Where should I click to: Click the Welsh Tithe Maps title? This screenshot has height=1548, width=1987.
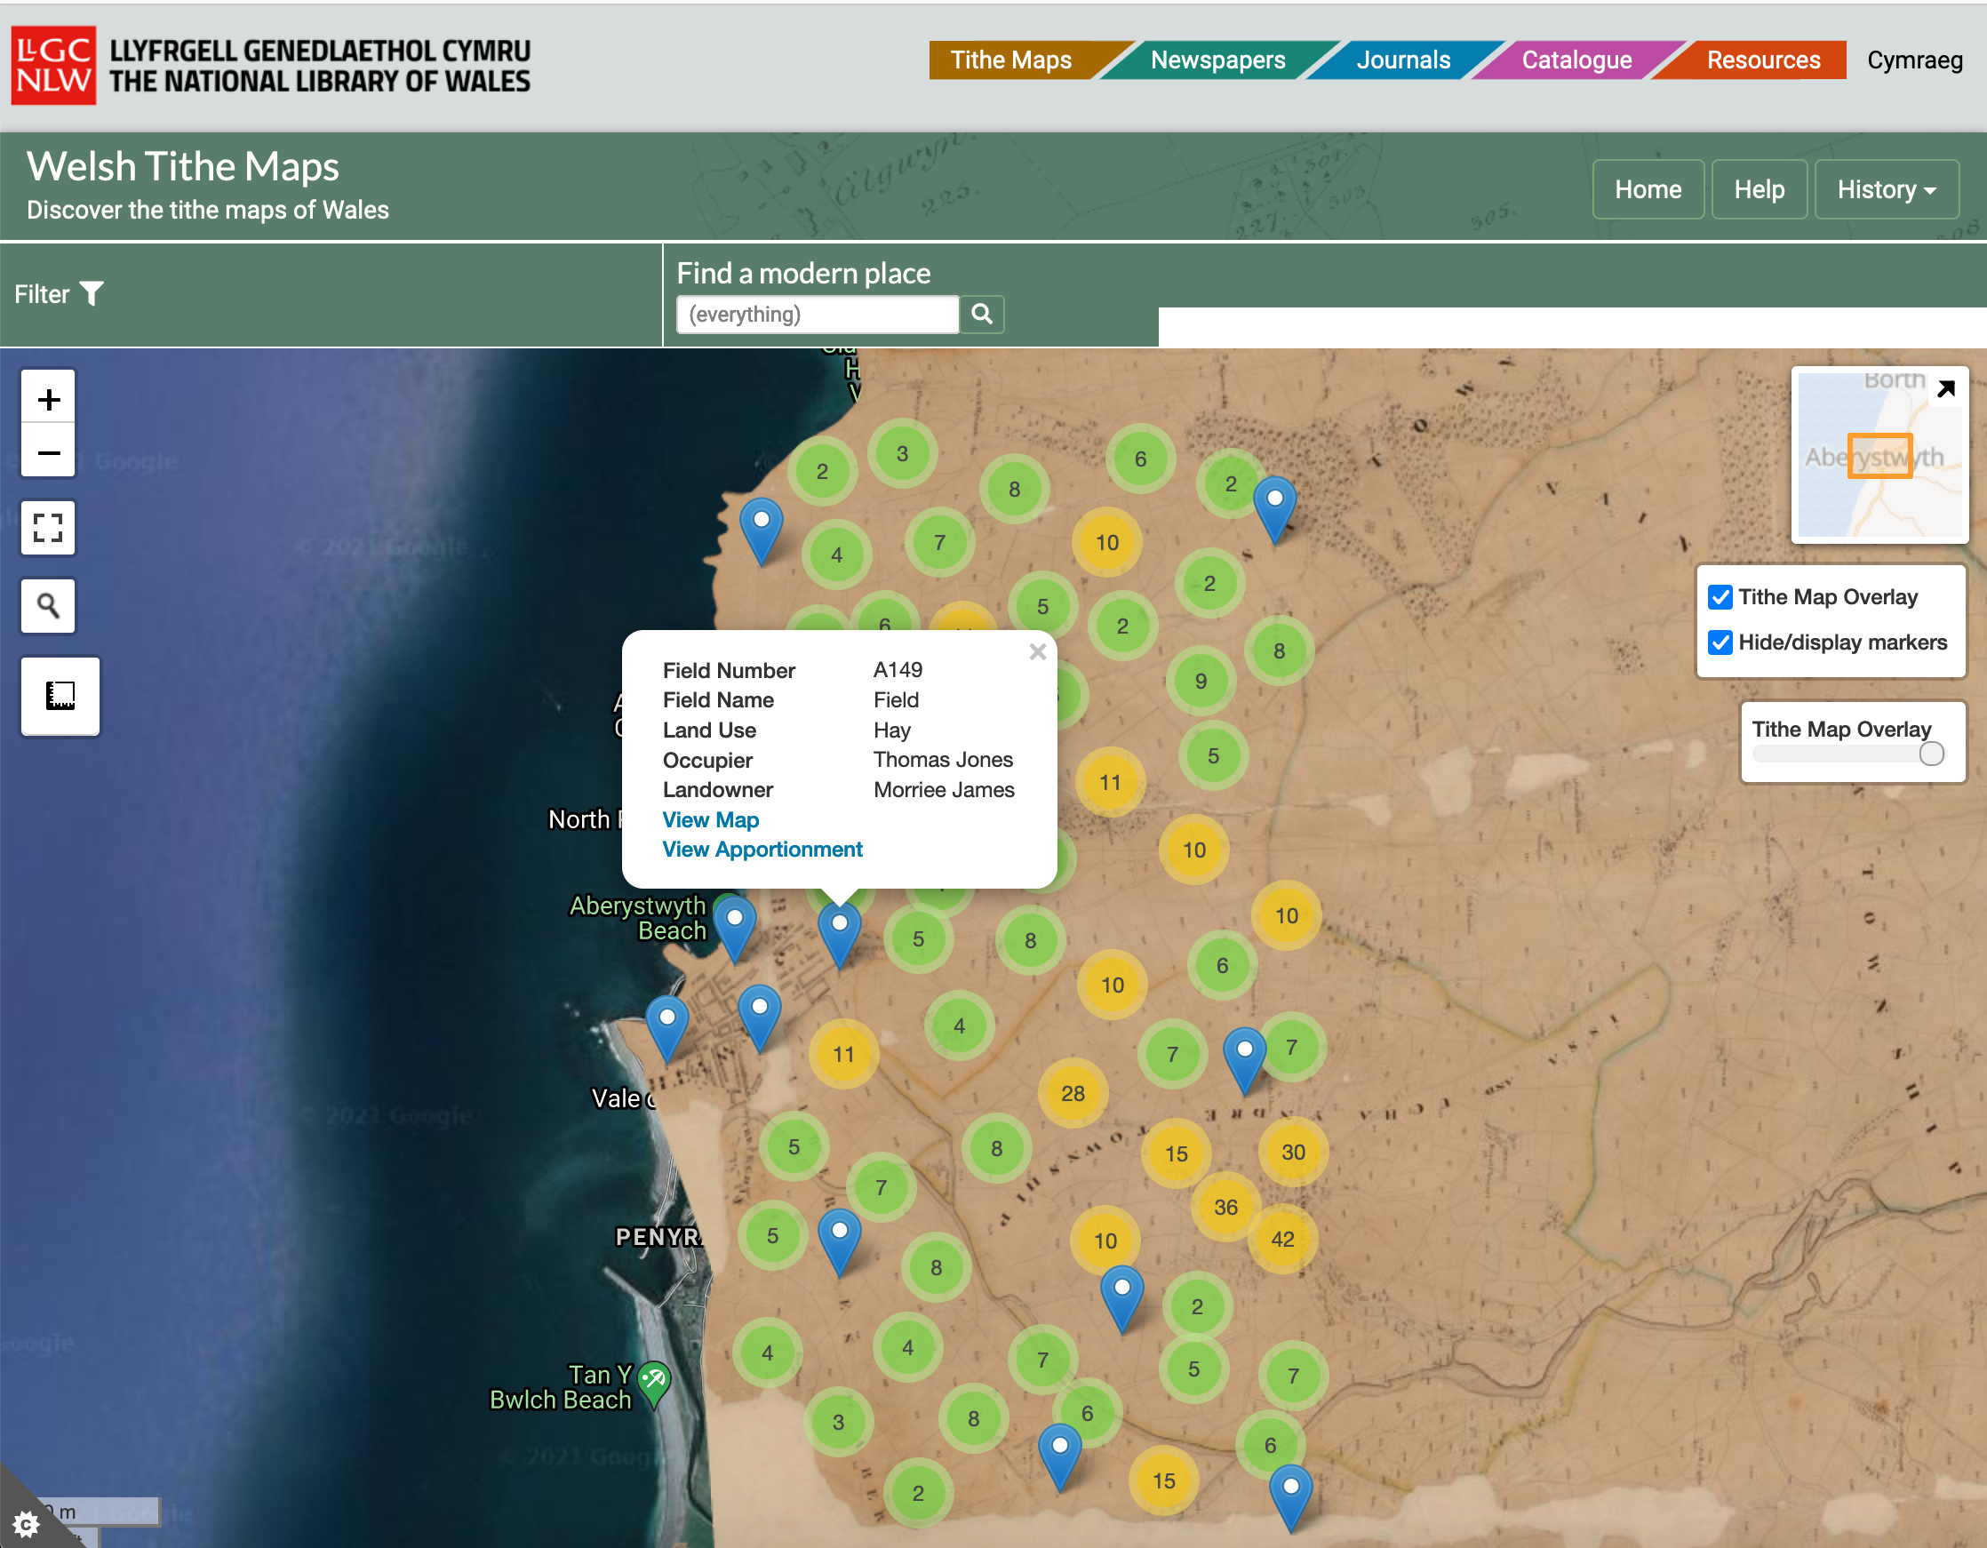183,166
